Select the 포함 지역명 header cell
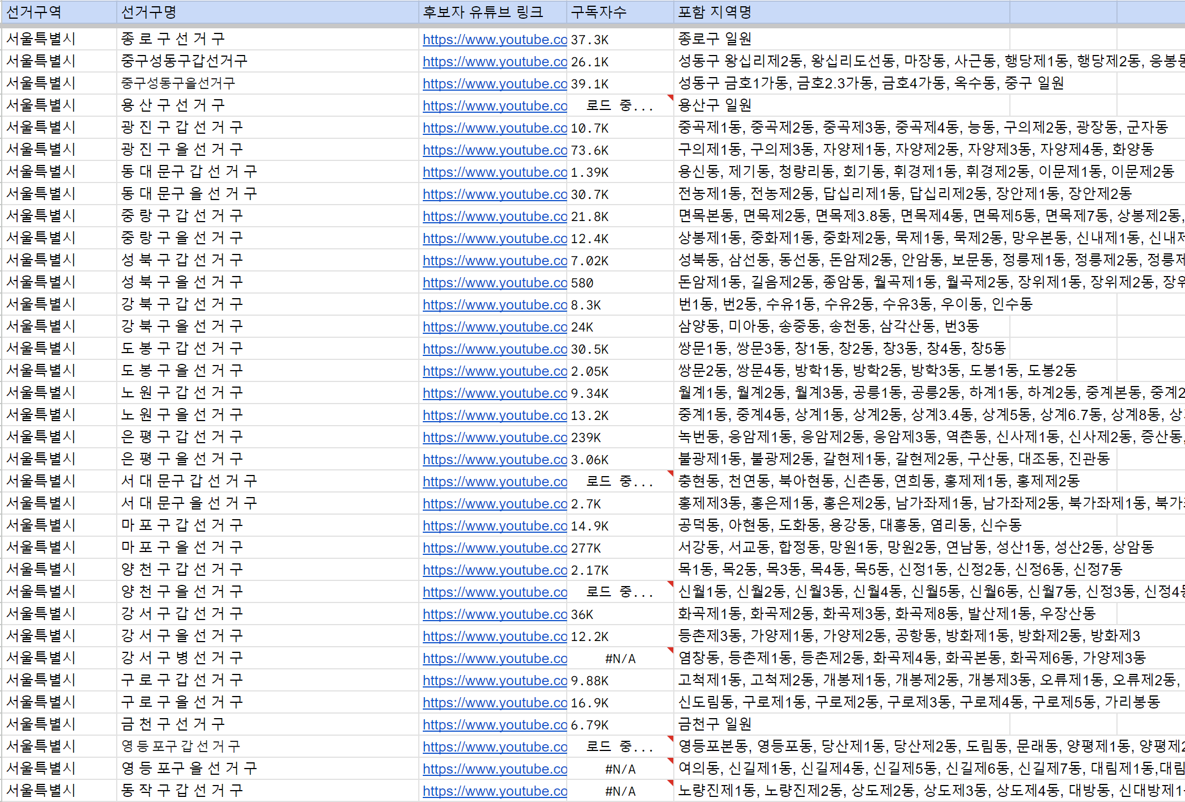The height and width of the screenshot is (802, 1185). 842,12
